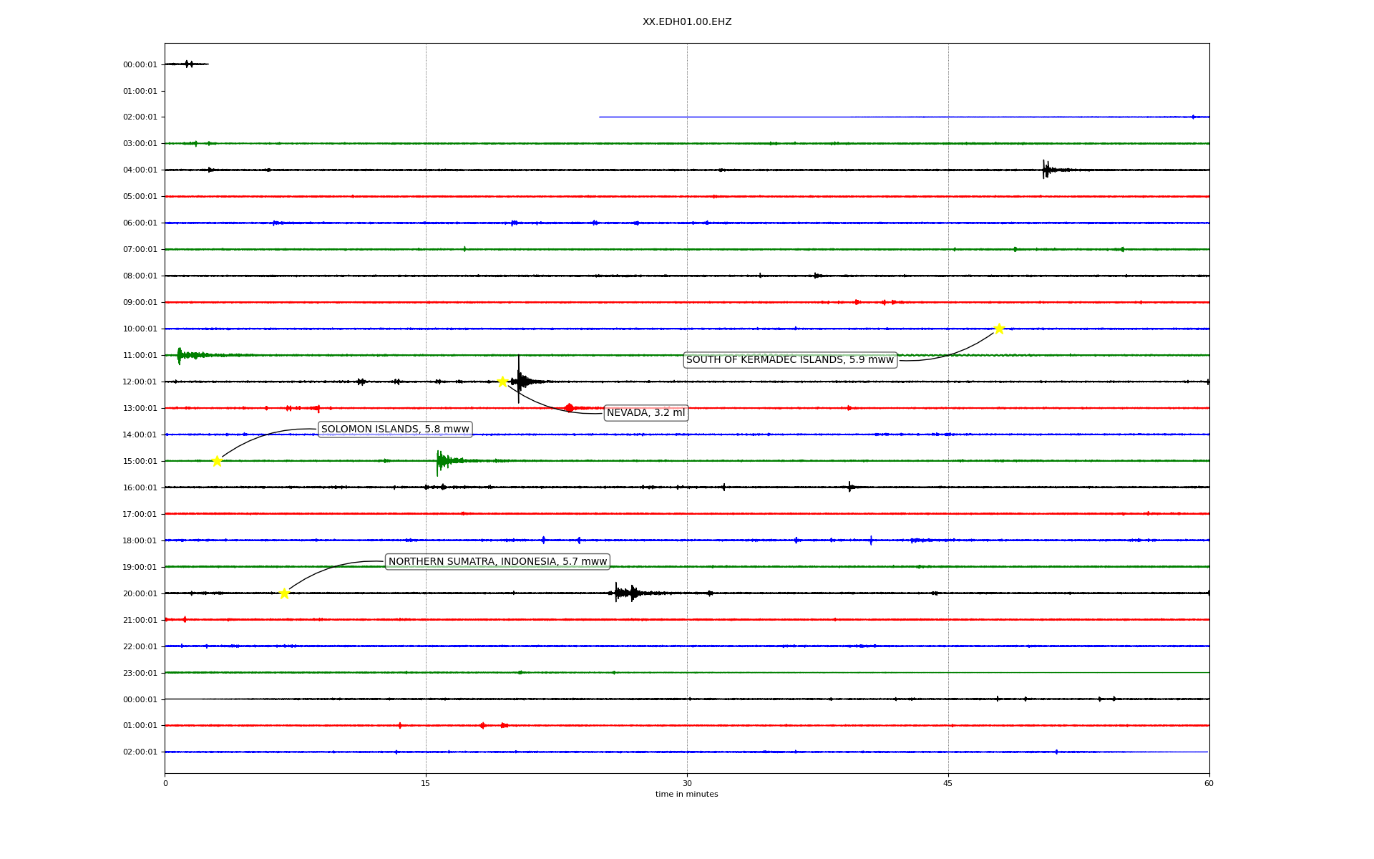Screen dimensions: 1374x859
Task: Click the large black spike on 12:00 trace
Action: click(519, 379)
